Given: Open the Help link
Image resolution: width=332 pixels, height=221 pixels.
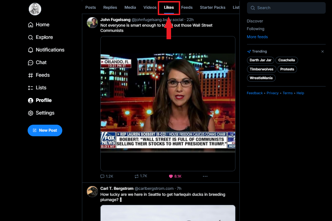Looking at the screenshot, I should click(x=300, y=93).
